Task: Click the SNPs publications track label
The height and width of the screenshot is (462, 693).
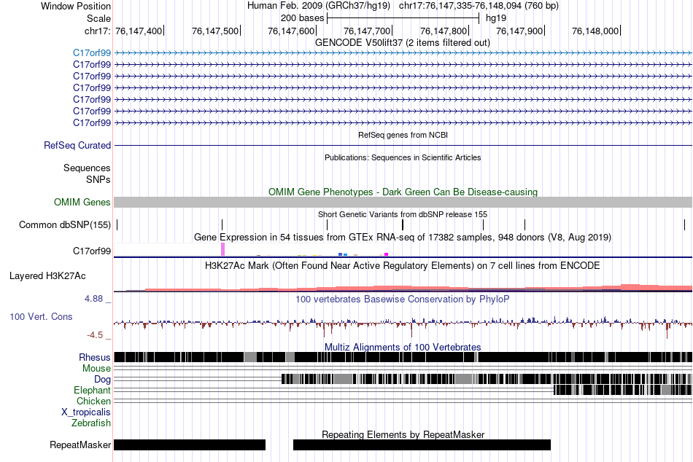Action: [98, 180]
